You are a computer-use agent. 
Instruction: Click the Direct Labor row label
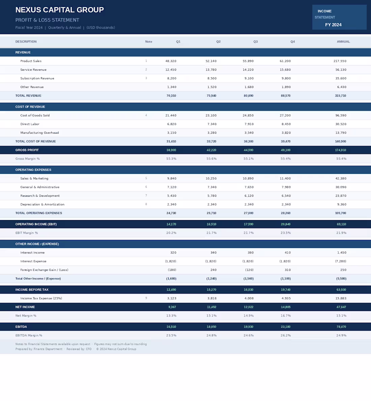(30, 124)
